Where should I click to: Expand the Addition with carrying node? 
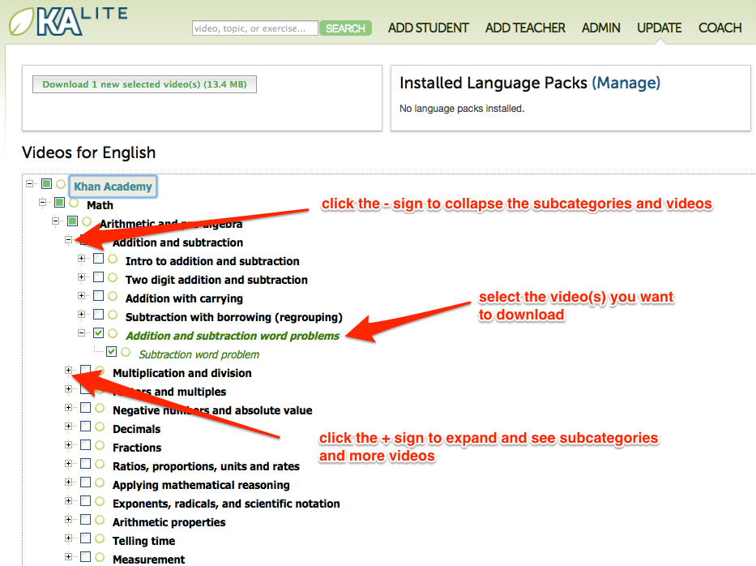(82, 296)
